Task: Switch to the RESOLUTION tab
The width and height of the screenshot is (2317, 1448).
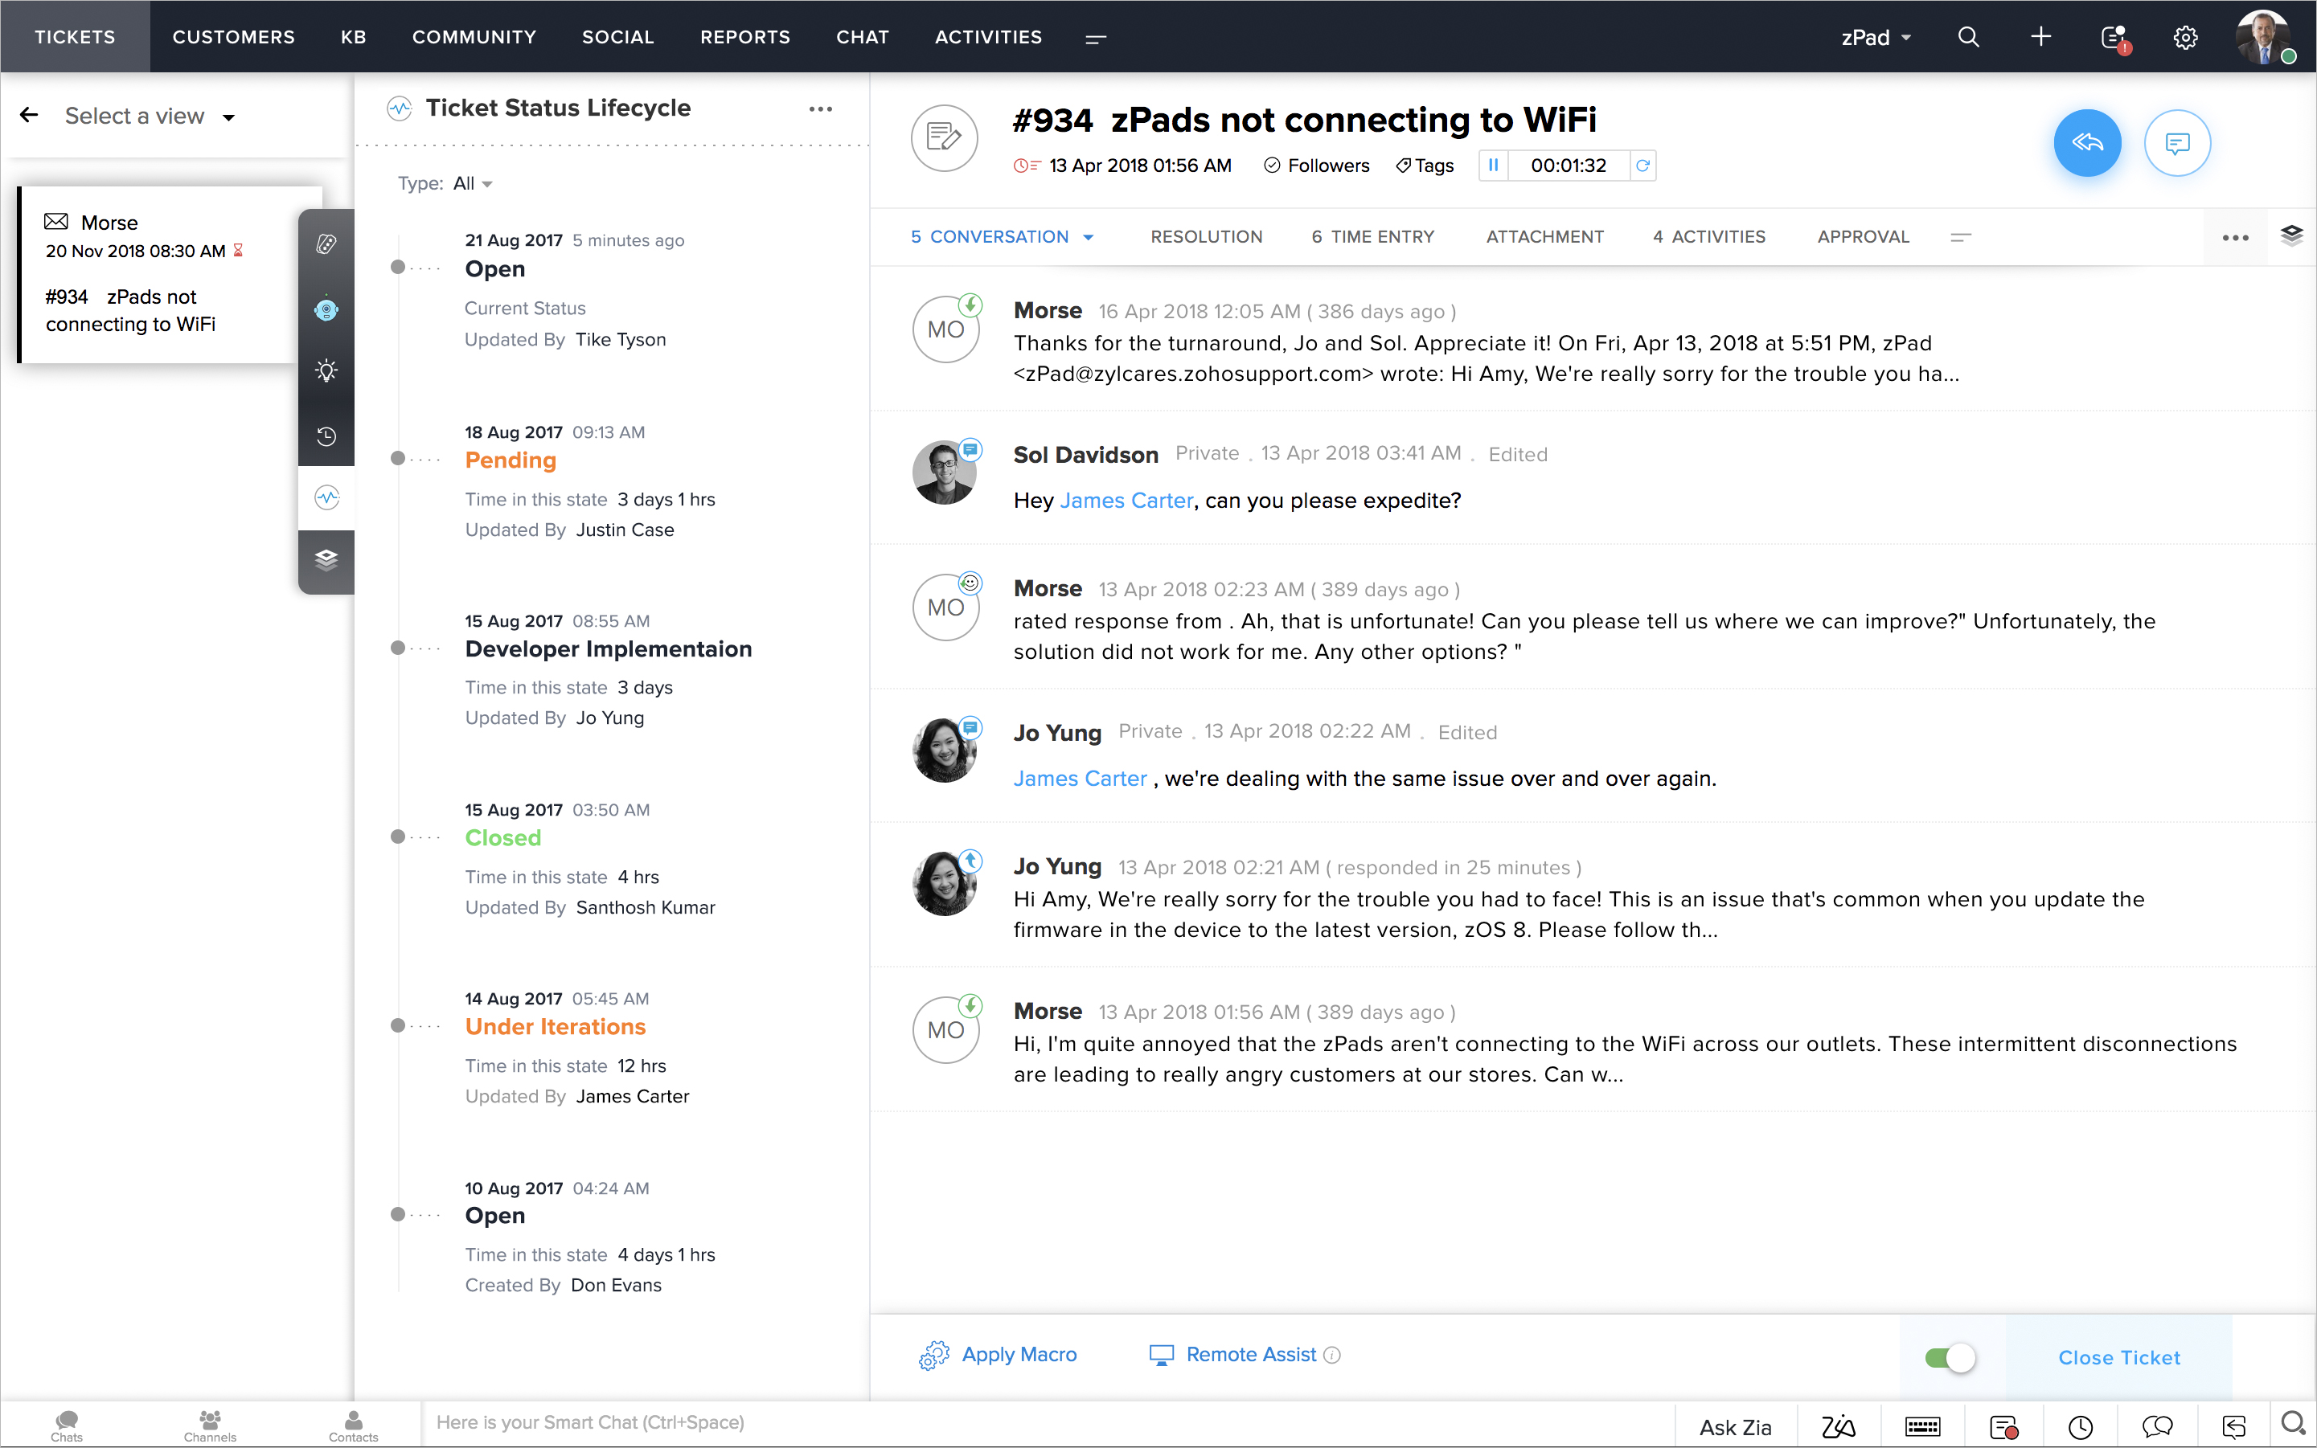Action: (x=1205, y=236)
